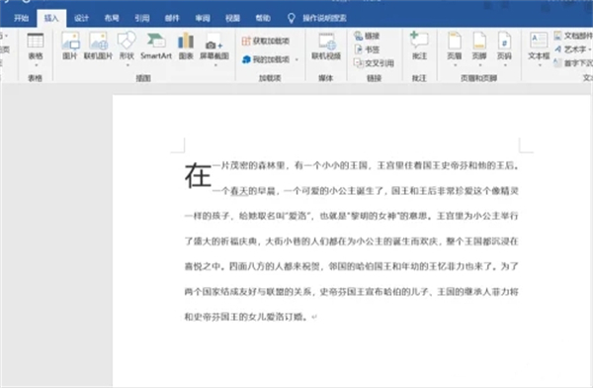The height and width of the screenshot is (388, 593).
Task: Insert a picture with 图片 icon
Action: (70, 47)
